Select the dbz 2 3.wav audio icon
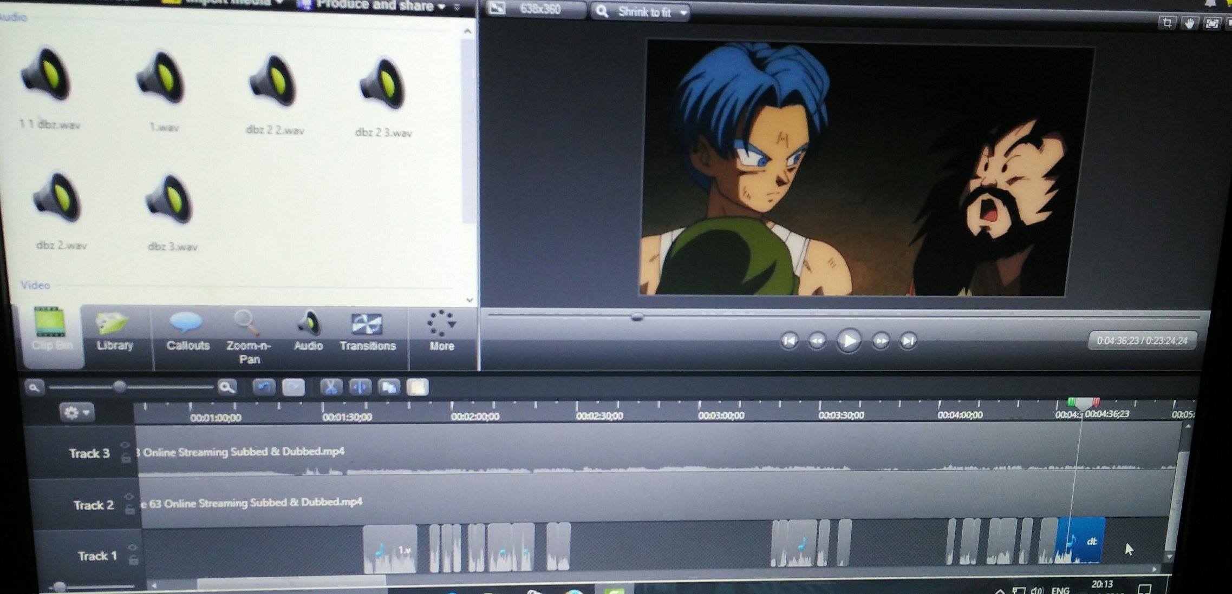Image resolution: width=1232 pixels, height=594 pixels. coord(383,84)
